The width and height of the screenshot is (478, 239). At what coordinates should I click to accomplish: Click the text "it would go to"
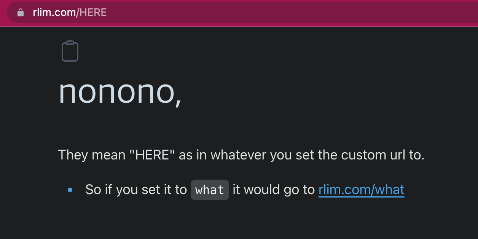pyautogui.click(x=274, y=190)
